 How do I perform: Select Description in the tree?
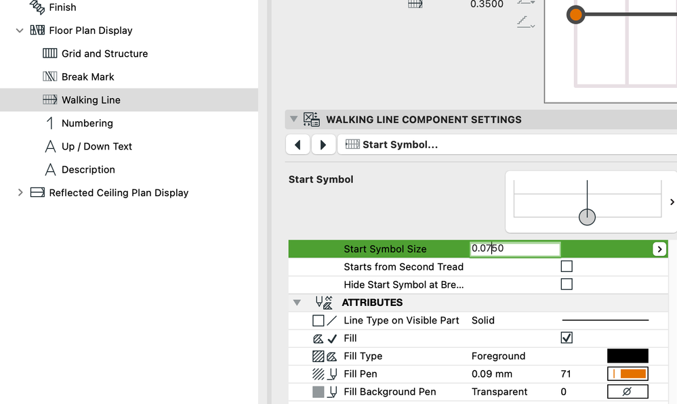pyautogui.click(x=88, y=170)
